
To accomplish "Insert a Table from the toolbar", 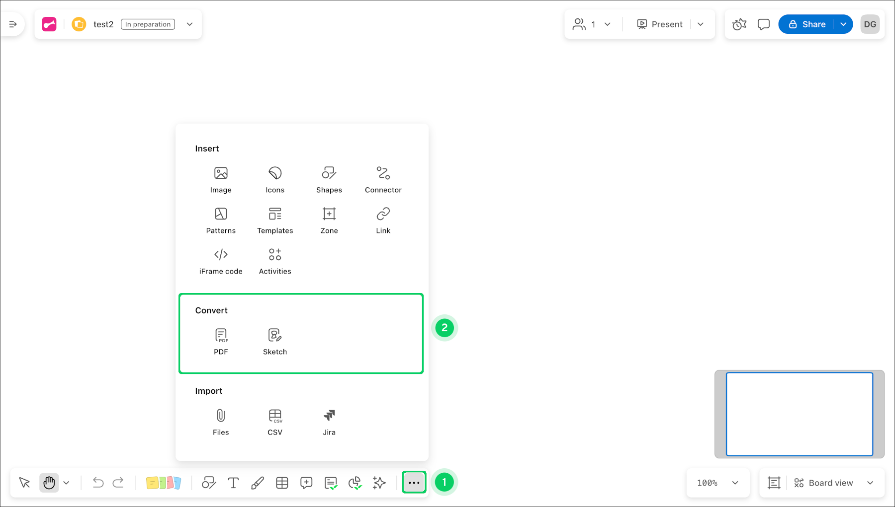I will pyautogui.click(x=282, y=482).
